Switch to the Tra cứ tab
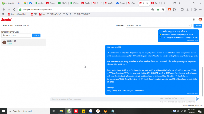 [x=156, y=3]
